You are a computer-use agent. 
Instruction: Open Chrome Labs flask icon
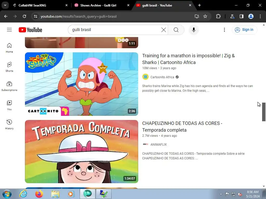click(x=232, y=16)
